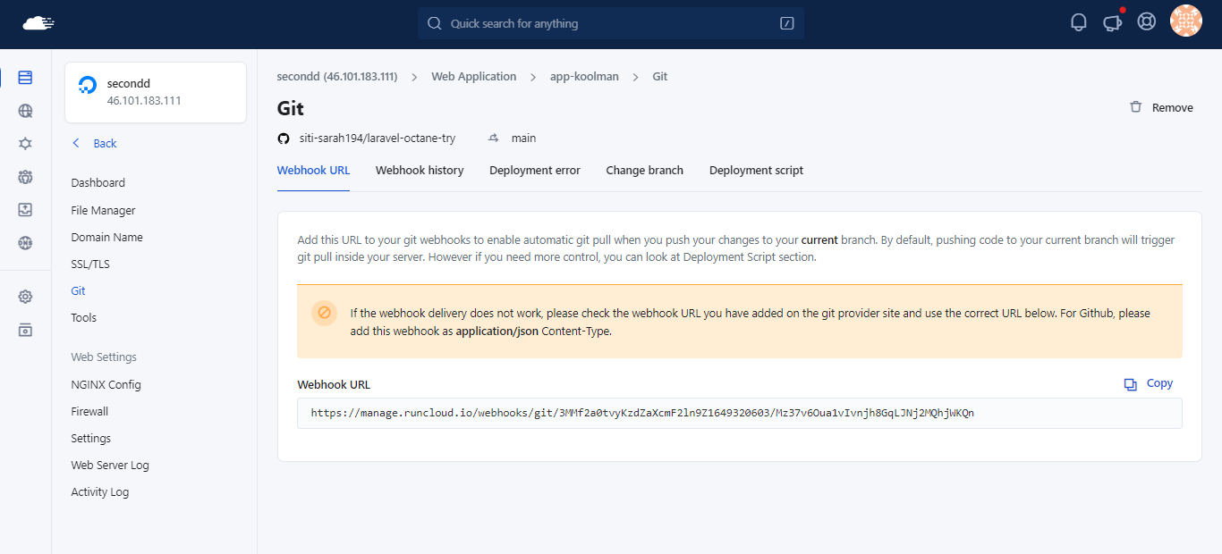Click the bug-shaped rail icon

pos(25,144)
